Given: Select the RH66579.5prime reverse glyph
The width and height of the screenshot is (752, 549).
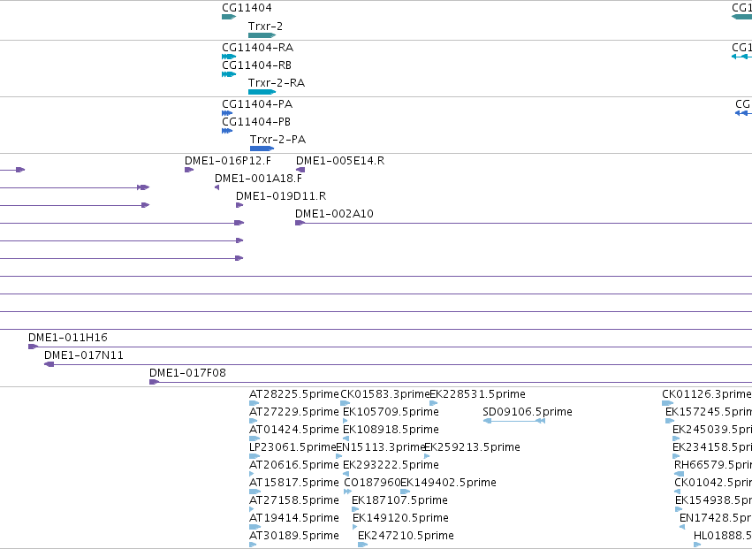Looking at the screenshot, I should 680,474.
